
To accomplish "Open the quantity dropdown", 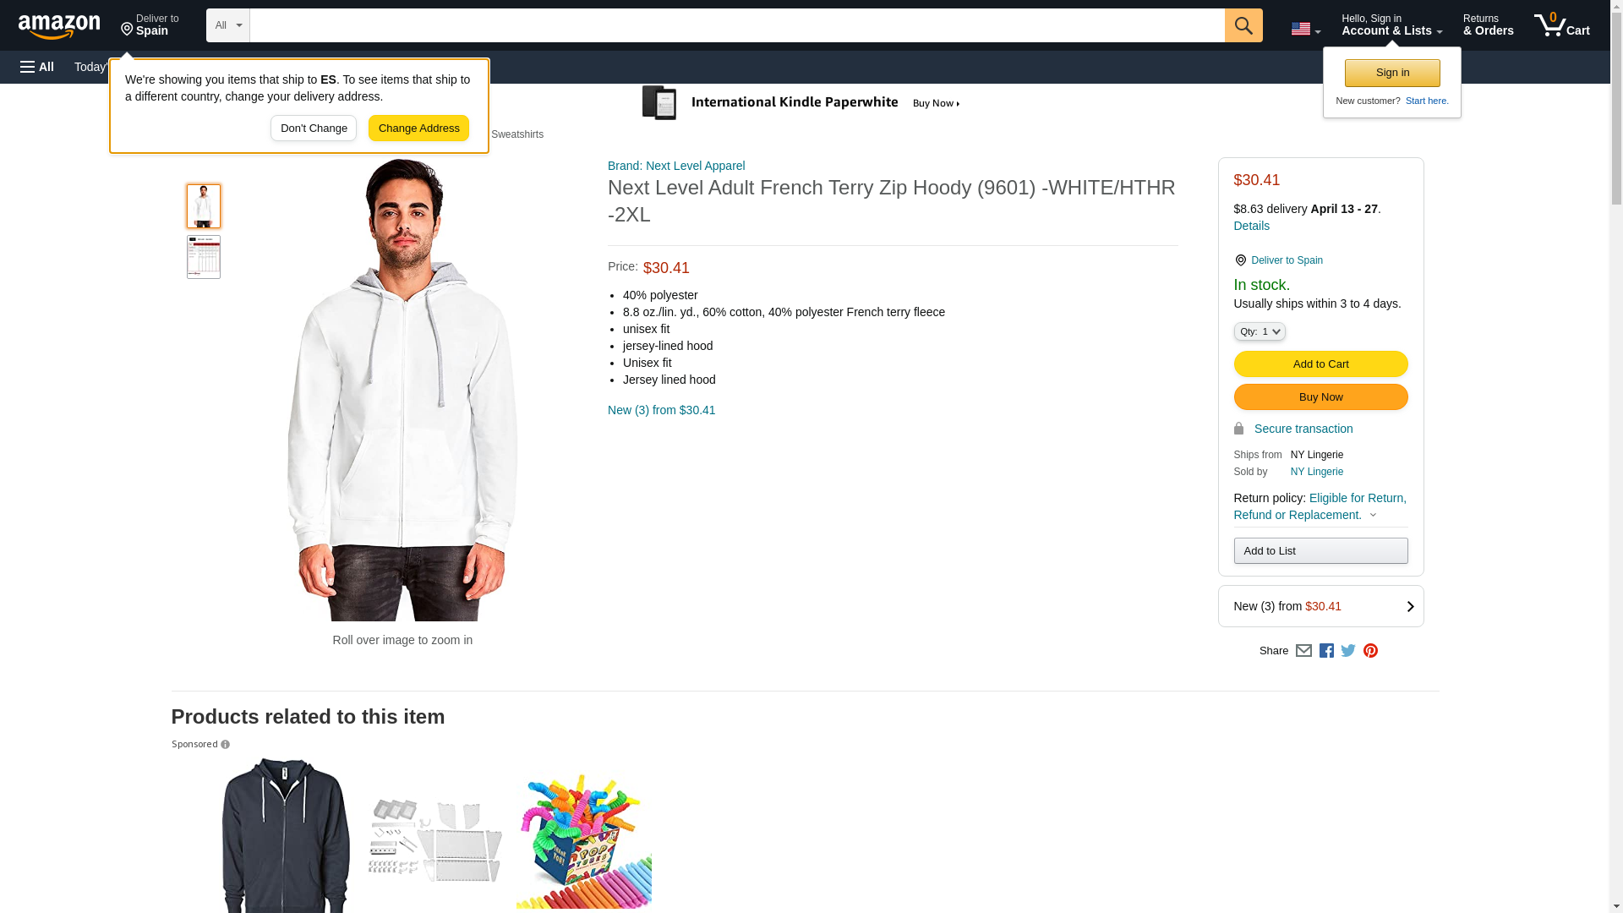I will (x=1260, y=332).
